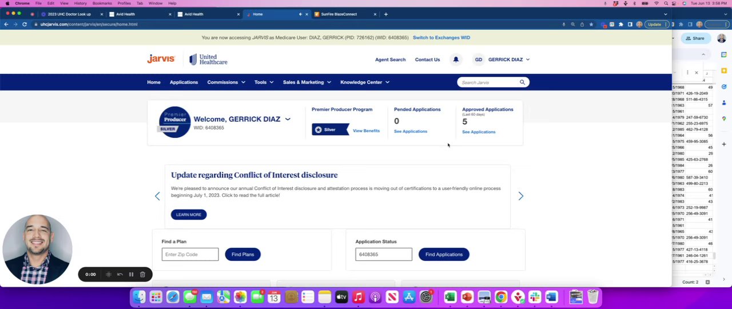
Task: Open Excel from the dock
Action: pyautogui.click(x=449, y=297)
